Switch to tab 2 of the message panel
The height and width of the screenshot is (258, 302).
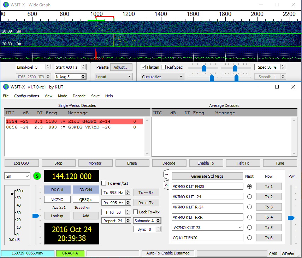[166, 185]
